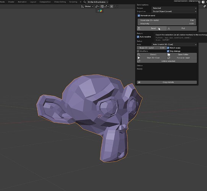
Task: Switch to the Video Editing workspace
Action: [x=60, y=2]
